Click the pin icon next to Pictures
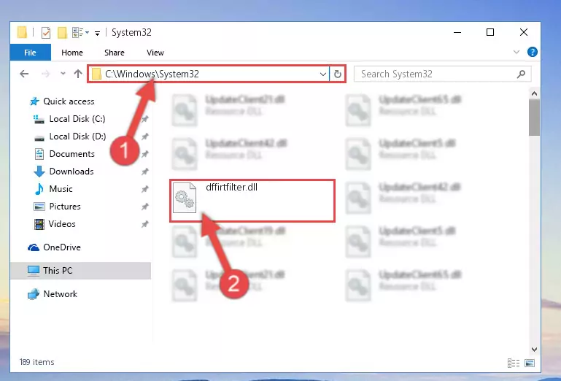The width and height of the screenshot is (561, 381). [145, 207]
